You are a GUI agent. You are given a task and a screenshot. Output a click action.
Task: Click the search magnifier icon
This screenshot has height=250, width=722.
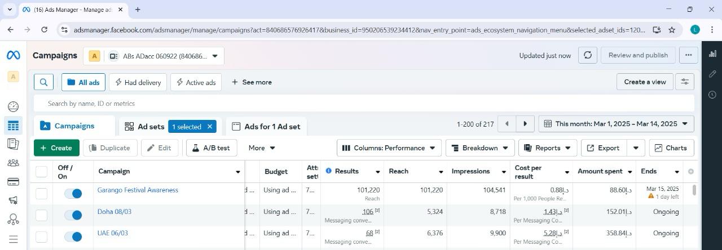(x=43, y=82)
